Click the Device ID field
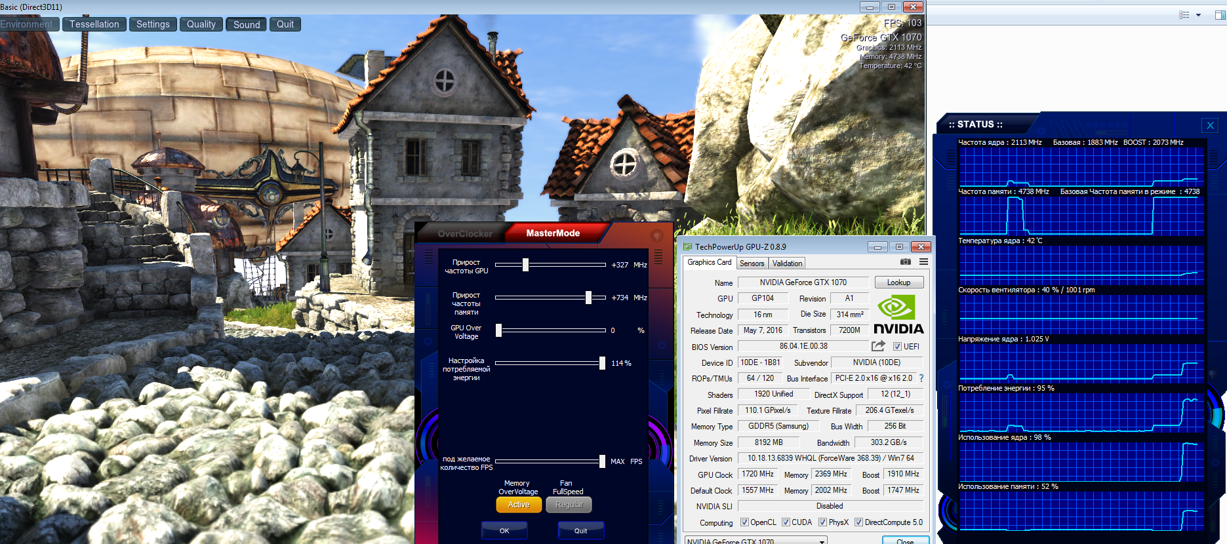The image size is (1227, 544). click(761, 362)
